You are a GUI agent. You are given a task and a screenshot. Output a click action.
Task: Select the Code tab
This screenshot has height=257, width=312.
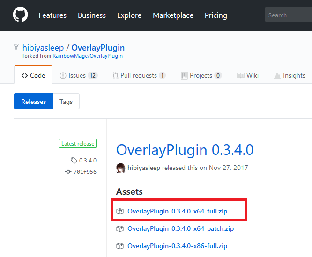[x=33, y=75]
